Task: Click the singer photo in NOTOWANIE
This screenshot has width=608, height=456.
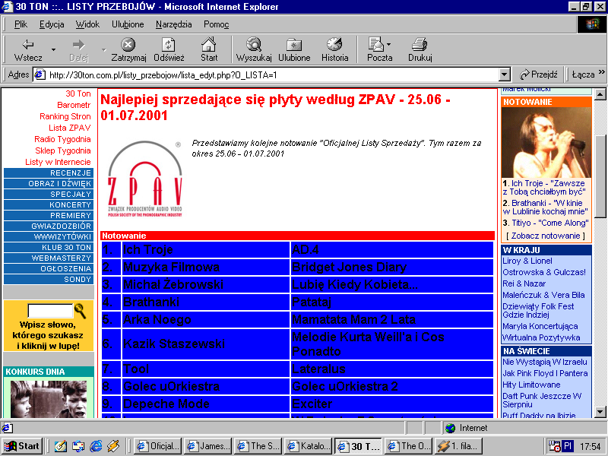Action: point(546,143)
